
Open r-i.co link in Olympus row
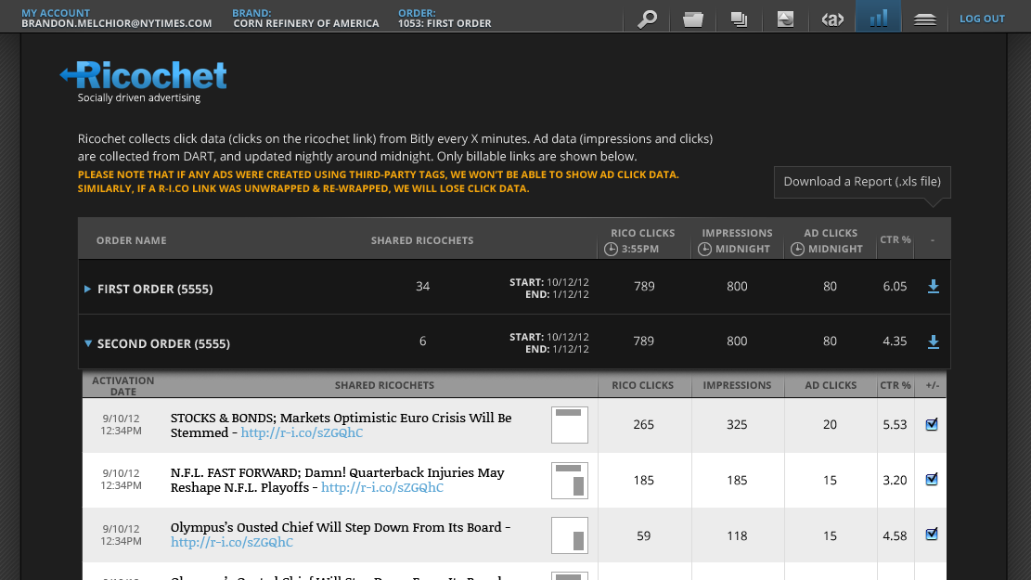point(232,542)
